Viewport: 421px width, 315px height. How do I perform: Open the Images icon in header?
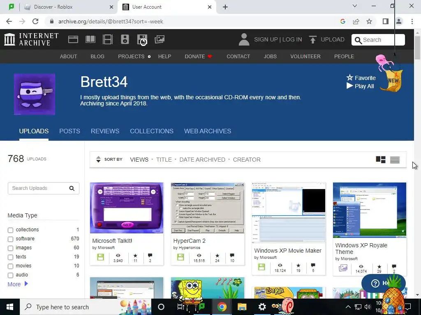pos(160,39)
